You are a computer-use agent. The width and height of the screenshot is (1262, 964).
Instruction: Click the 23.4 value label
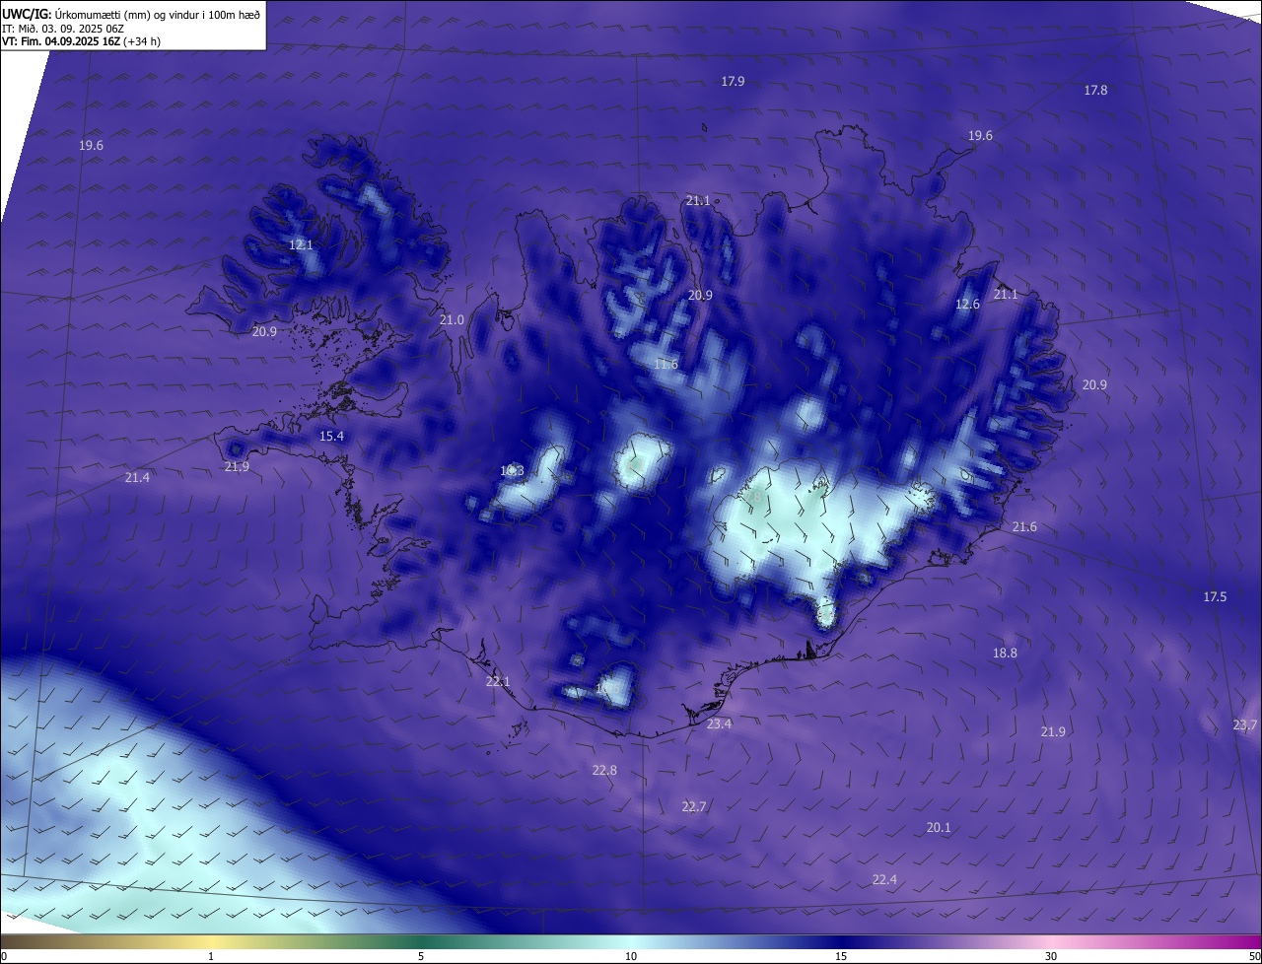pos(719,723)
